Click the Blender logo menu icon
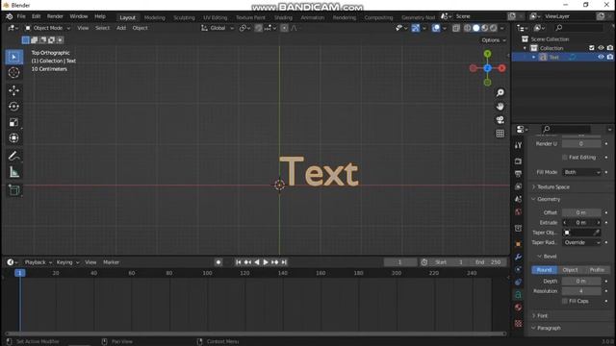The width and height of the screenshot is (616, 346). (9, 16)
